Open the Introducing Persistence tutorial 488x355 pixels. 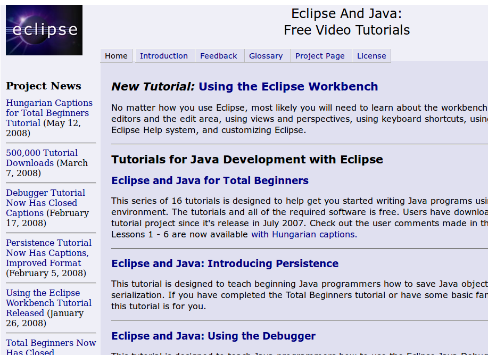(224, 263)
